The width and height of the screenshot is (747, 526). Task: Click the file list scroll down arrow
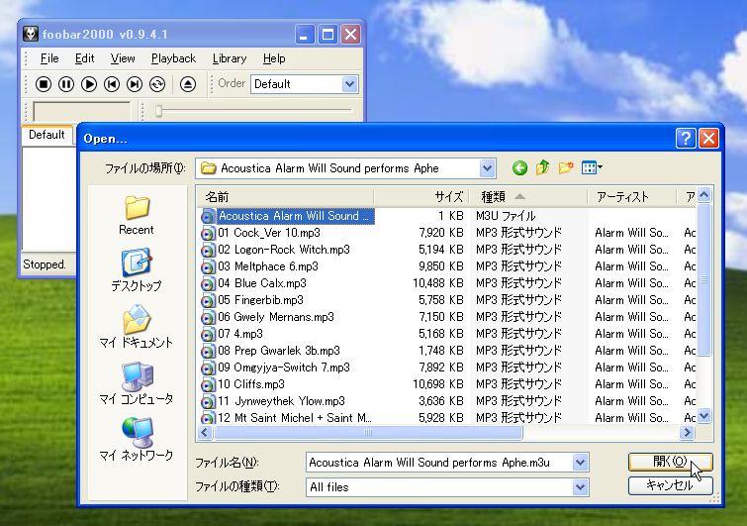pos(703,416)
